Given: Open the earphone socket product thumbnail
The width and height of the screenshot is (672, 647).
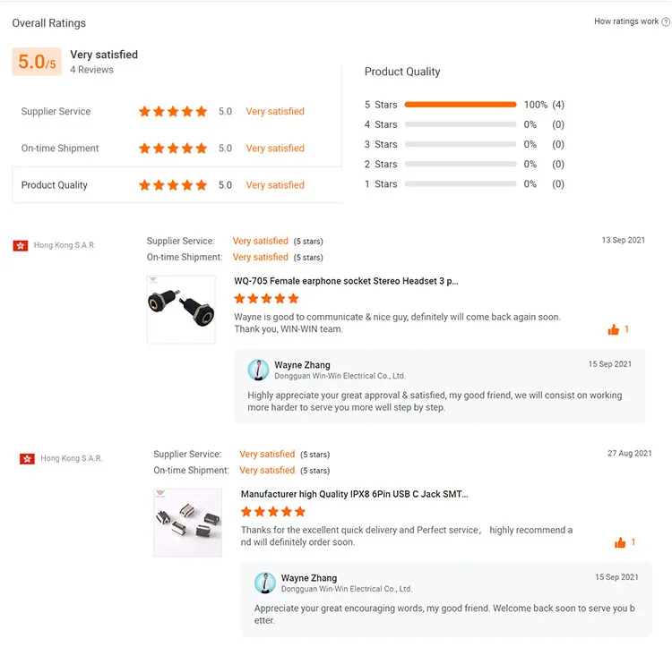Looking at the screenshot, I should pos(181,310).
